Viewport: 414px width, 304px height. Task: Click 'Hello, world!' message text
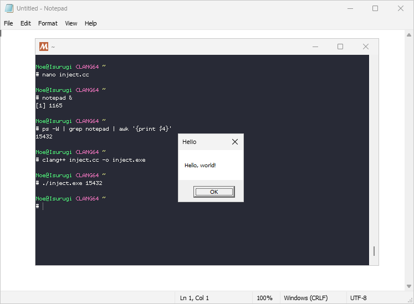[200, 165]
